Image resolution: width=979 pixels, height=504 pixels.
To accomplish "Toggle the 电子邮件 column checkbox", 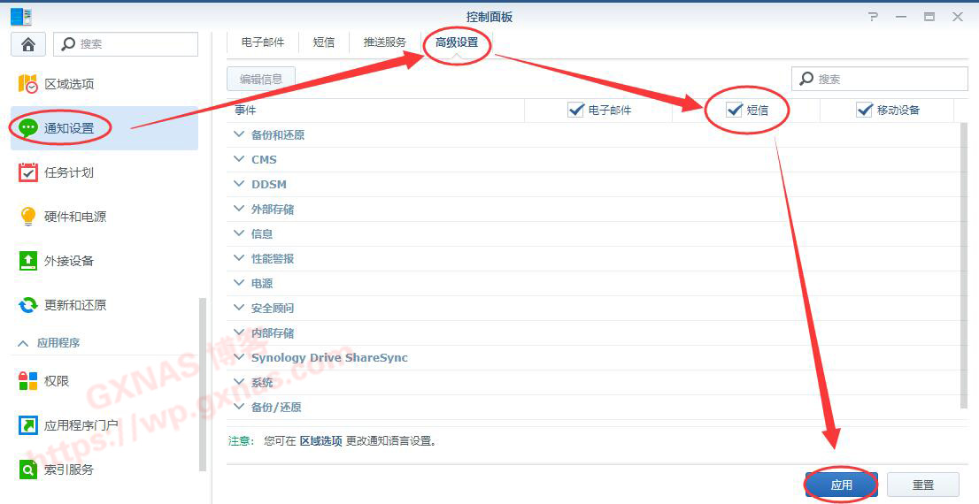I will tap(576, 110).
